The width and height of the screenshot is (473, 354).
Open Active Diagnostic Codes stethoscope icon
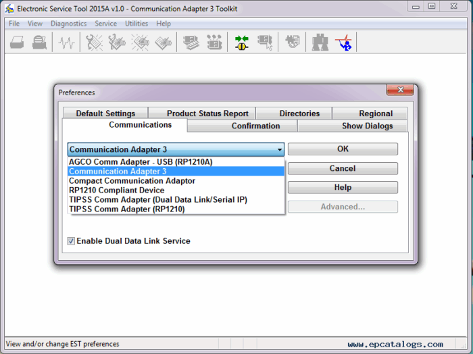point(94,42)
